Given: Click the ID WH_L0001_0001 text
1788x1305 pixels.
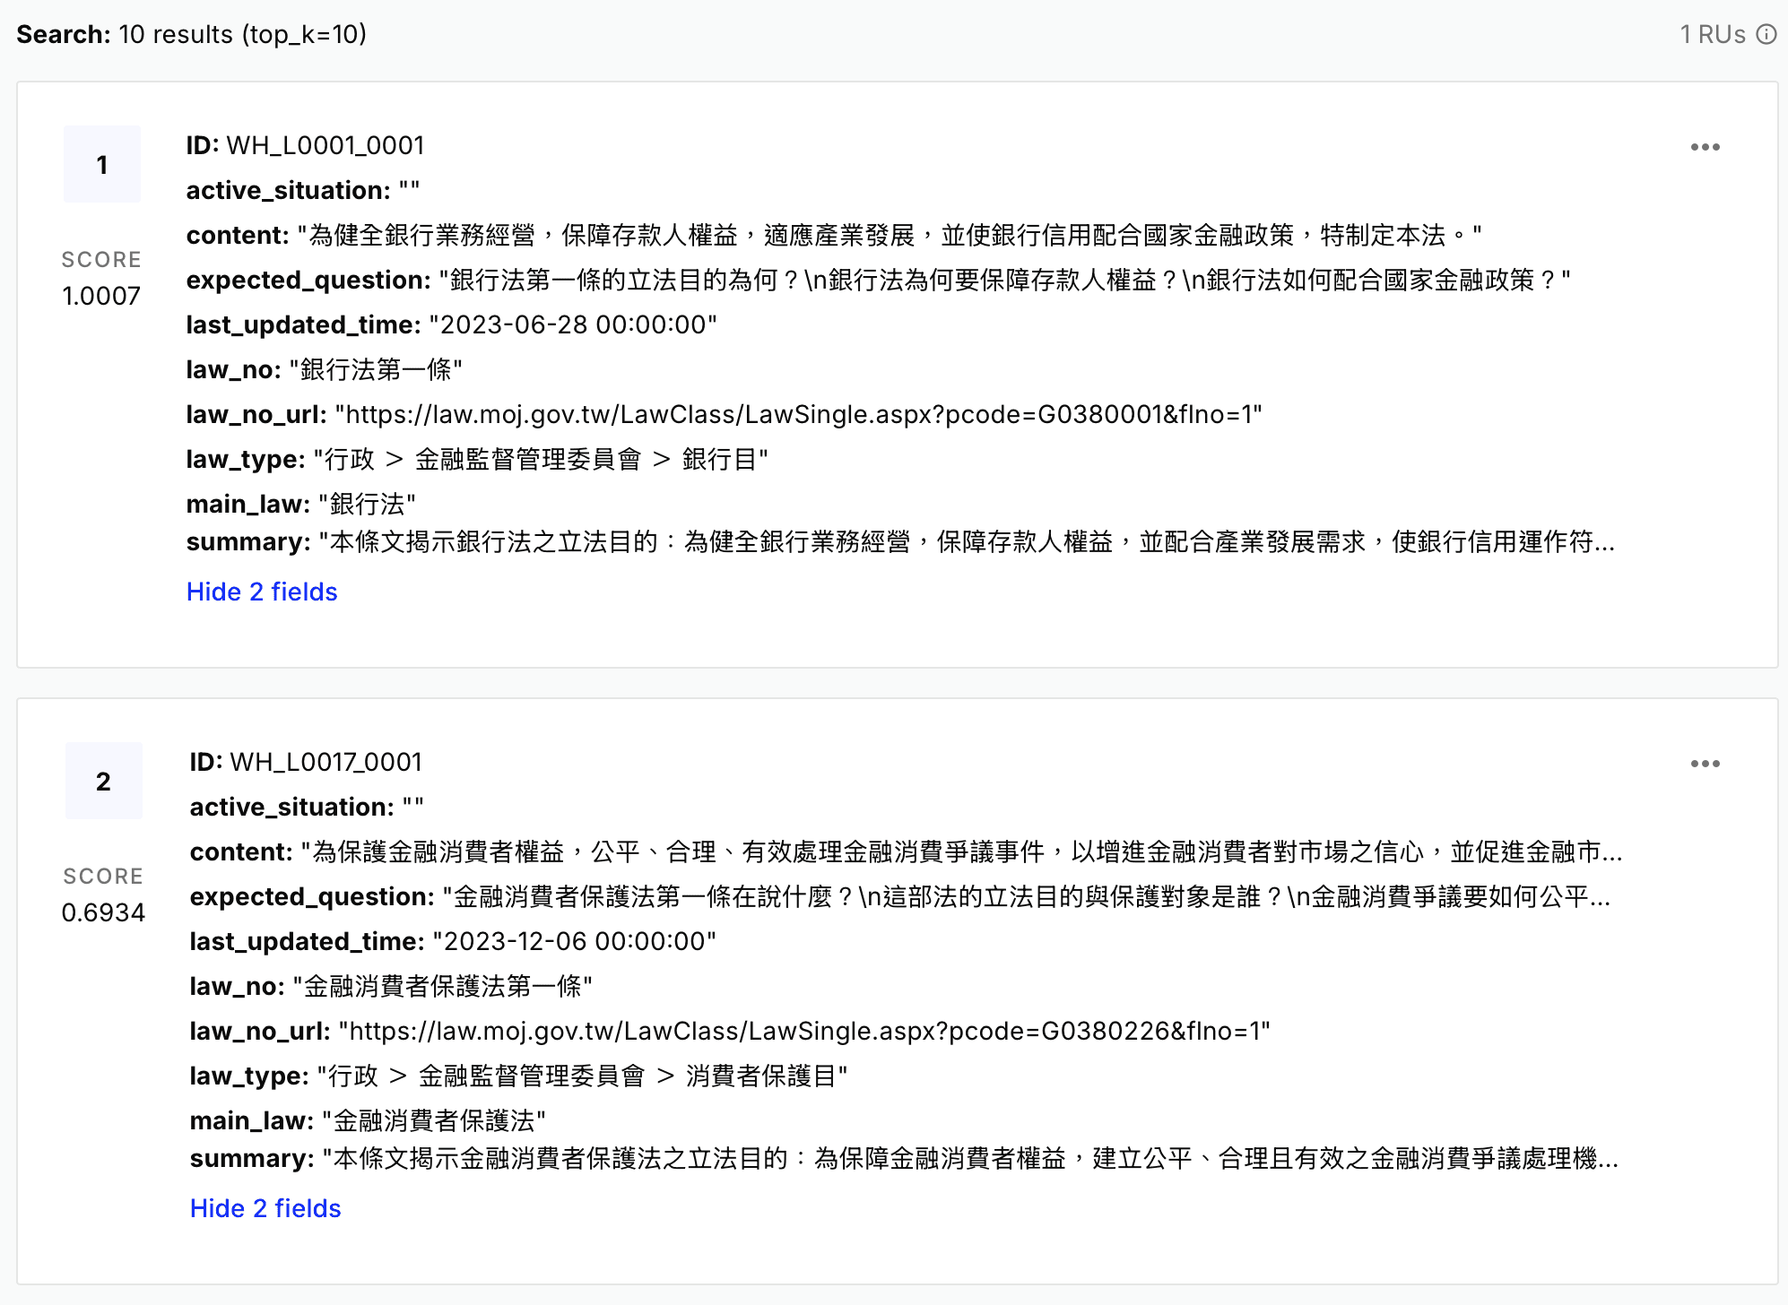Looking at the screenshot, I should point(325,145).
